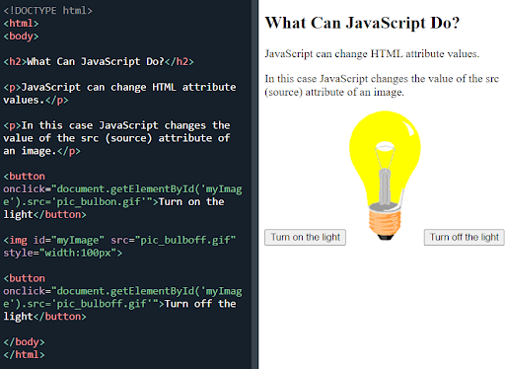Click the opening <body> tag in code

pos(21,37)
